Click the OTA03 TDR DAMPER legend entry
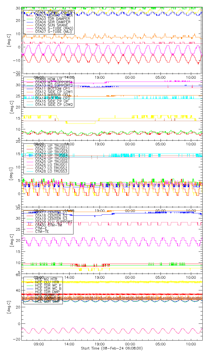This screenshot has height=360, width=213. [52, 19]
